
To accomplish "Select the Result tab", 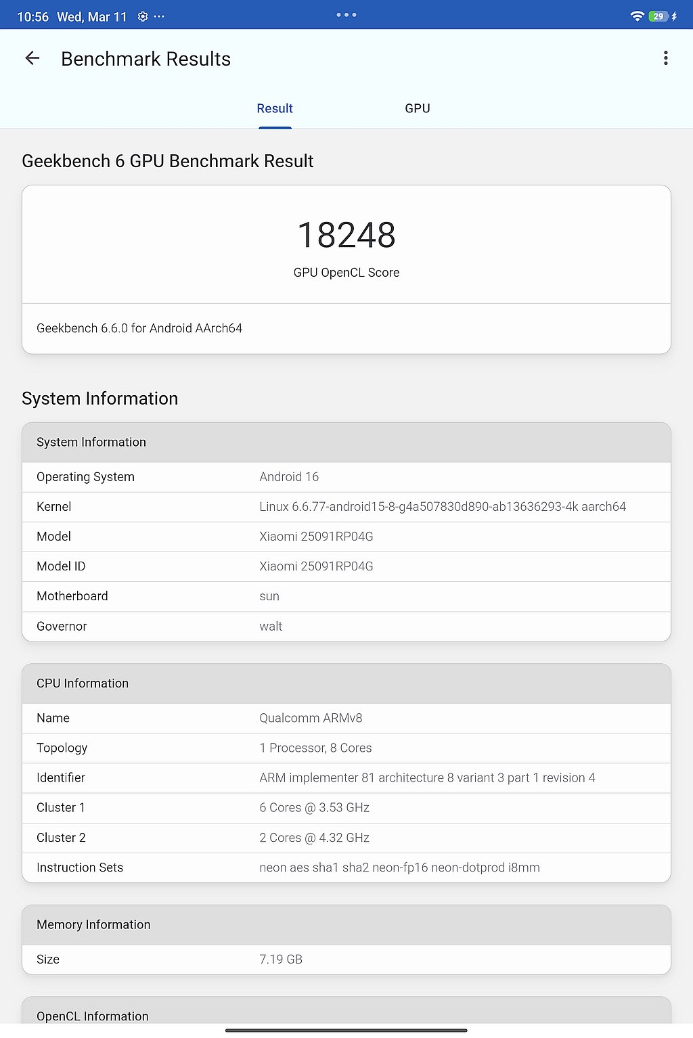I will [x=275, y=108].
